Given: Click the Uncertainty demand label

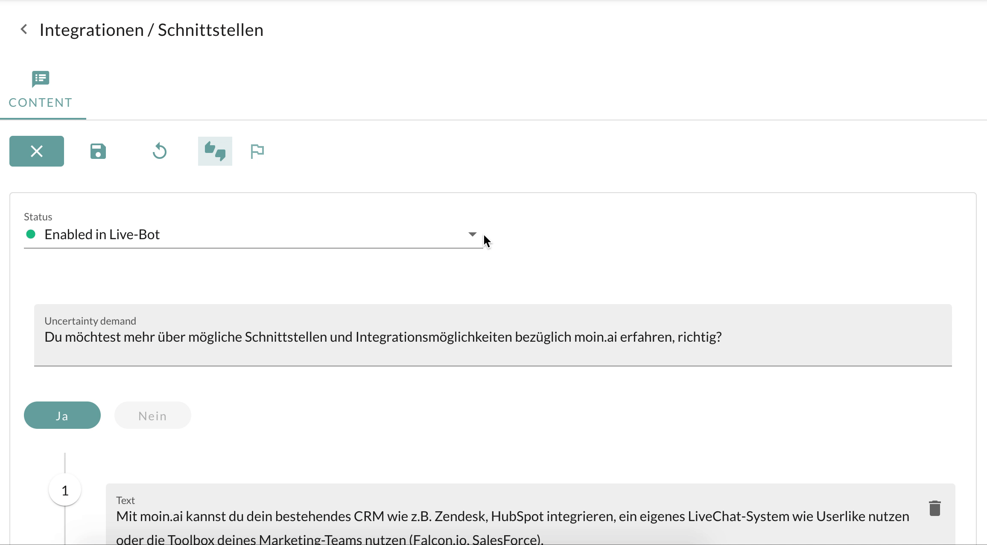Looking at the screenshot, I should coord(91,321).
